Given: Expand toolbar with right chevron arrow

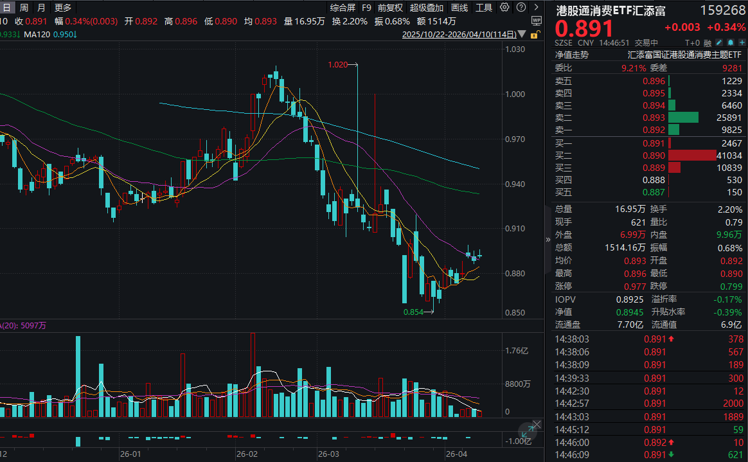Looking at the screenshot, I should pyautogui.click(x=535, y=8).
